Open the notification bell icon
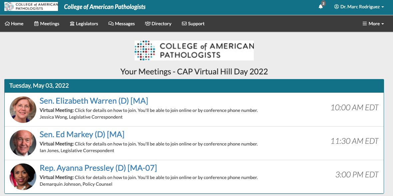Image resolution: width=393 pixels, height=196 pixels. 321,7
